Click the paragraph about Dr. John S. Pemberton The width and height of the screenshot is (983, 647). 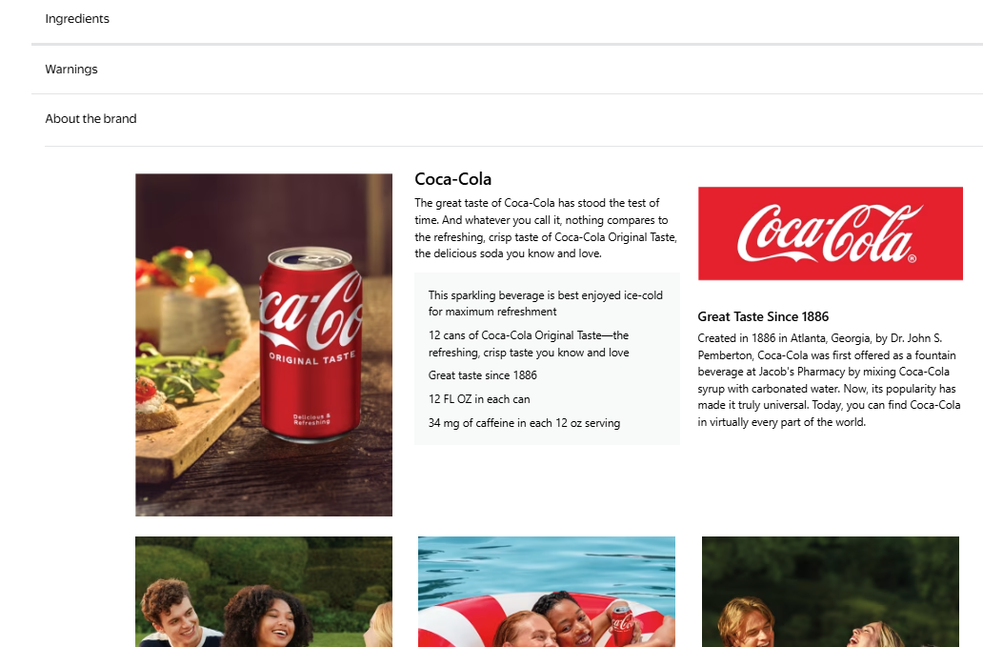tap(829, 380)
